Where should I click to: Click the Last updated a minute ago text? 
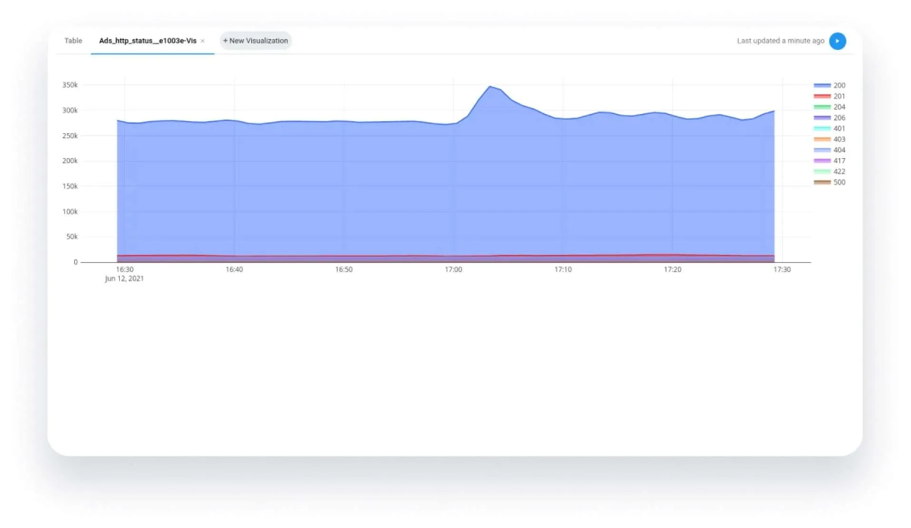tap(781, 41)
